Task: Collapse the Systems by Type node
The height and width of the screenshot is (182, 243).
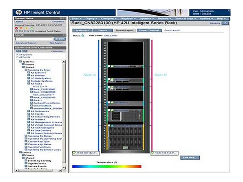Action: point(26,70)
